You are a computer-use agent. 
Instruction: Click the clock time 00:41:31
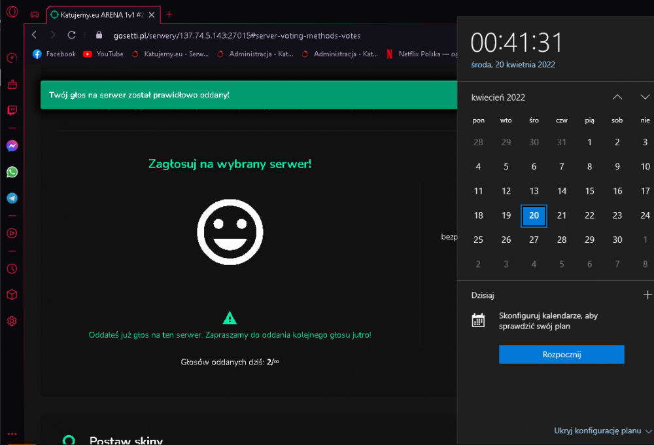(517, 42)
